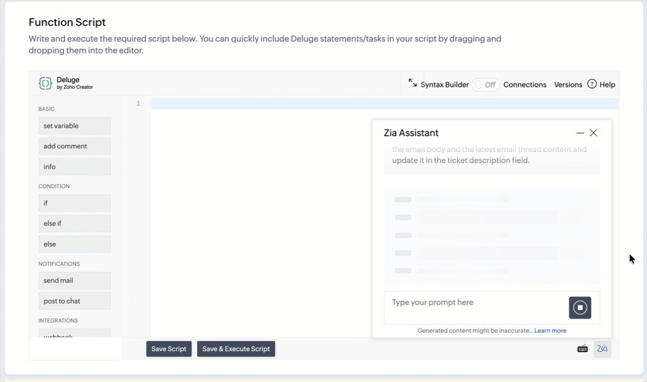Stop Zia response generation
647x382 pixels.
pos(580,307)
